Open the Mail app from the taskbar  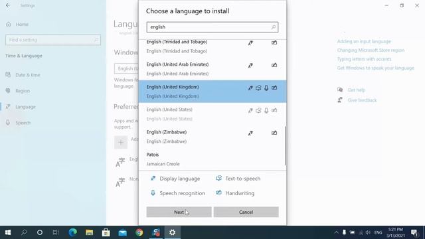pos(122,232)
